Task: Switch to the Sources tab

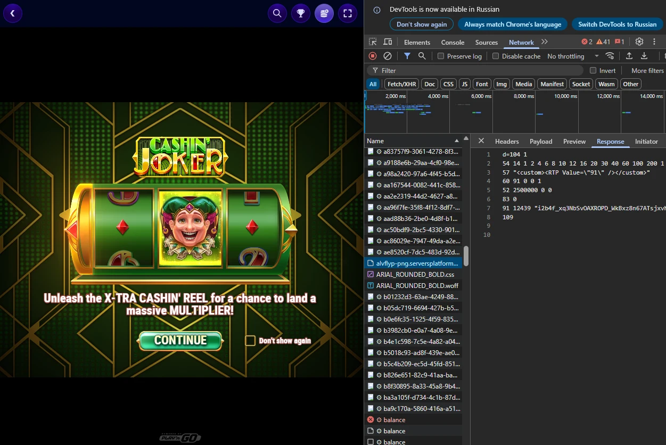Action: tap(487, 43)
